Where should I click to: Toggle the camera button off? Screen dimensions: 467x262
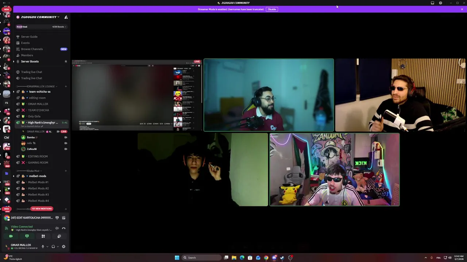coord(11,237)
